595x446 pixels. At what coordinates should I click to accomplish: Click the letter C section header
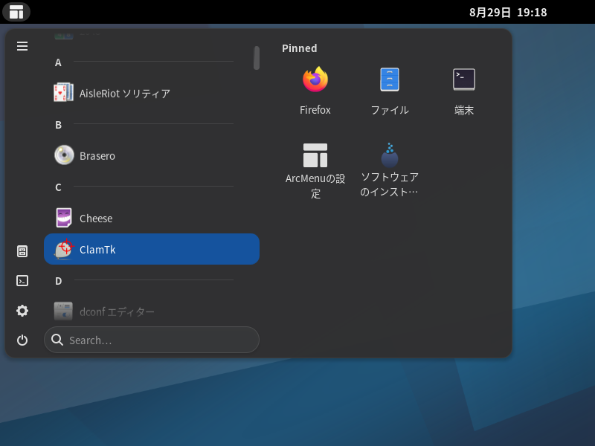[58, 187]
